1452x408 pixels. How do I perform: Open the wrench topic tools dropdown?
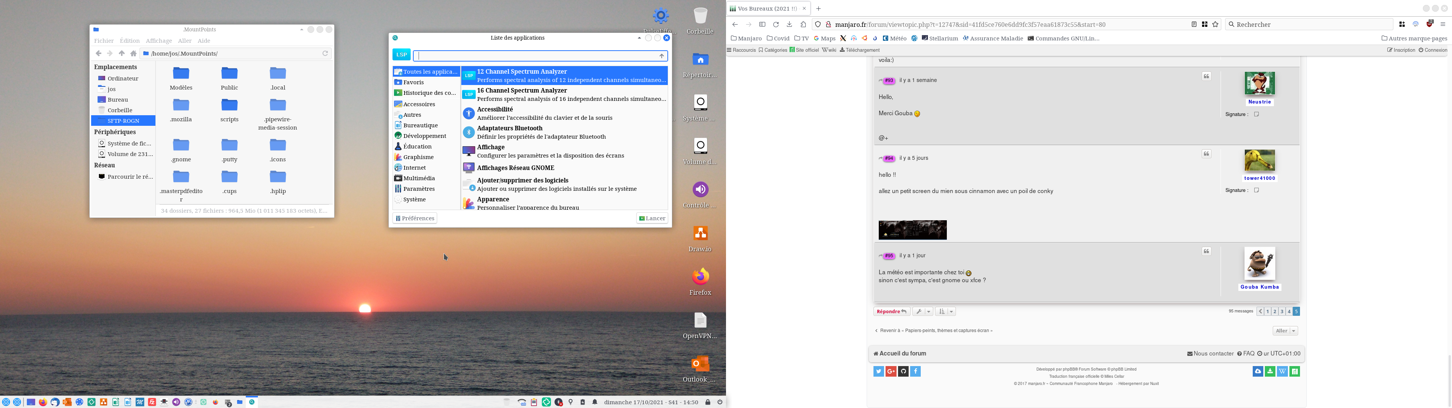coord(923,312)
